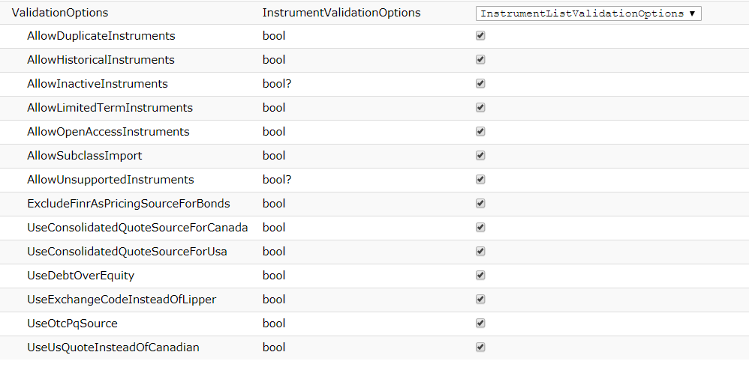
Task: Toggle the UseUsQuoteInsteadOfCanadian checkbox
Action: click(480, 347)
